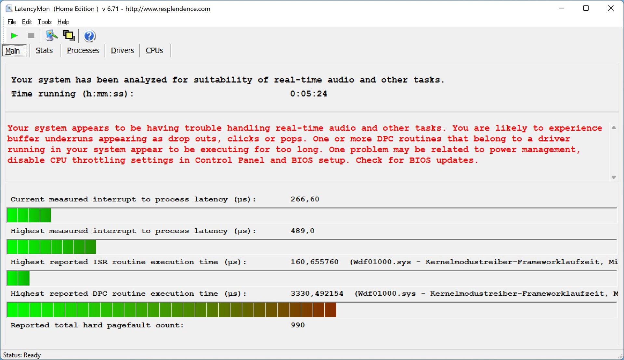The image size is (624, 360).
Task: Click the gray stop monitor icon
Action: click(x=31, y=36)
